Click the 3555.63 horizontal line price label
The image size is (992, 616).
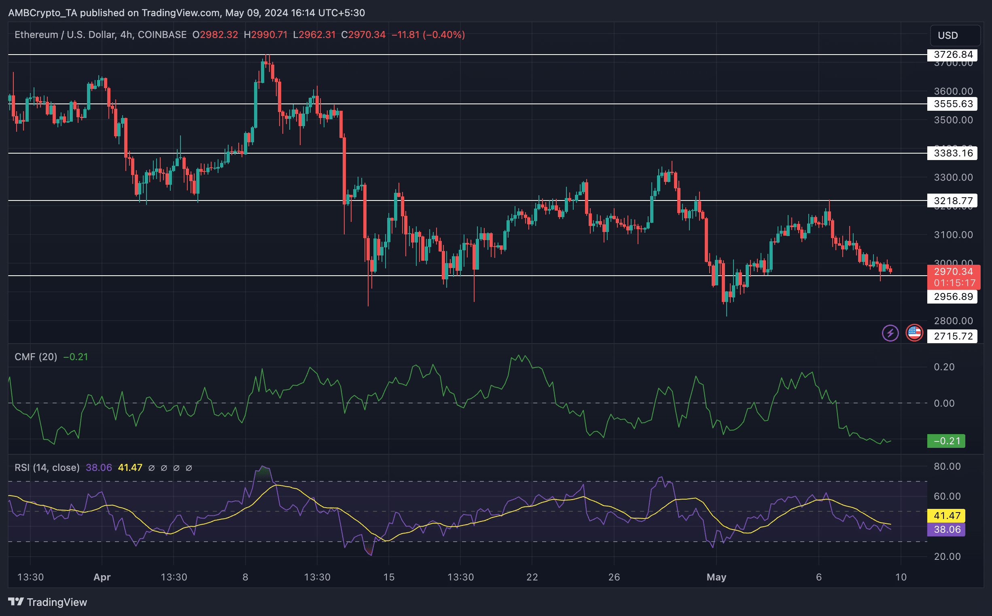pyautogui.click(x=952, y=104)
